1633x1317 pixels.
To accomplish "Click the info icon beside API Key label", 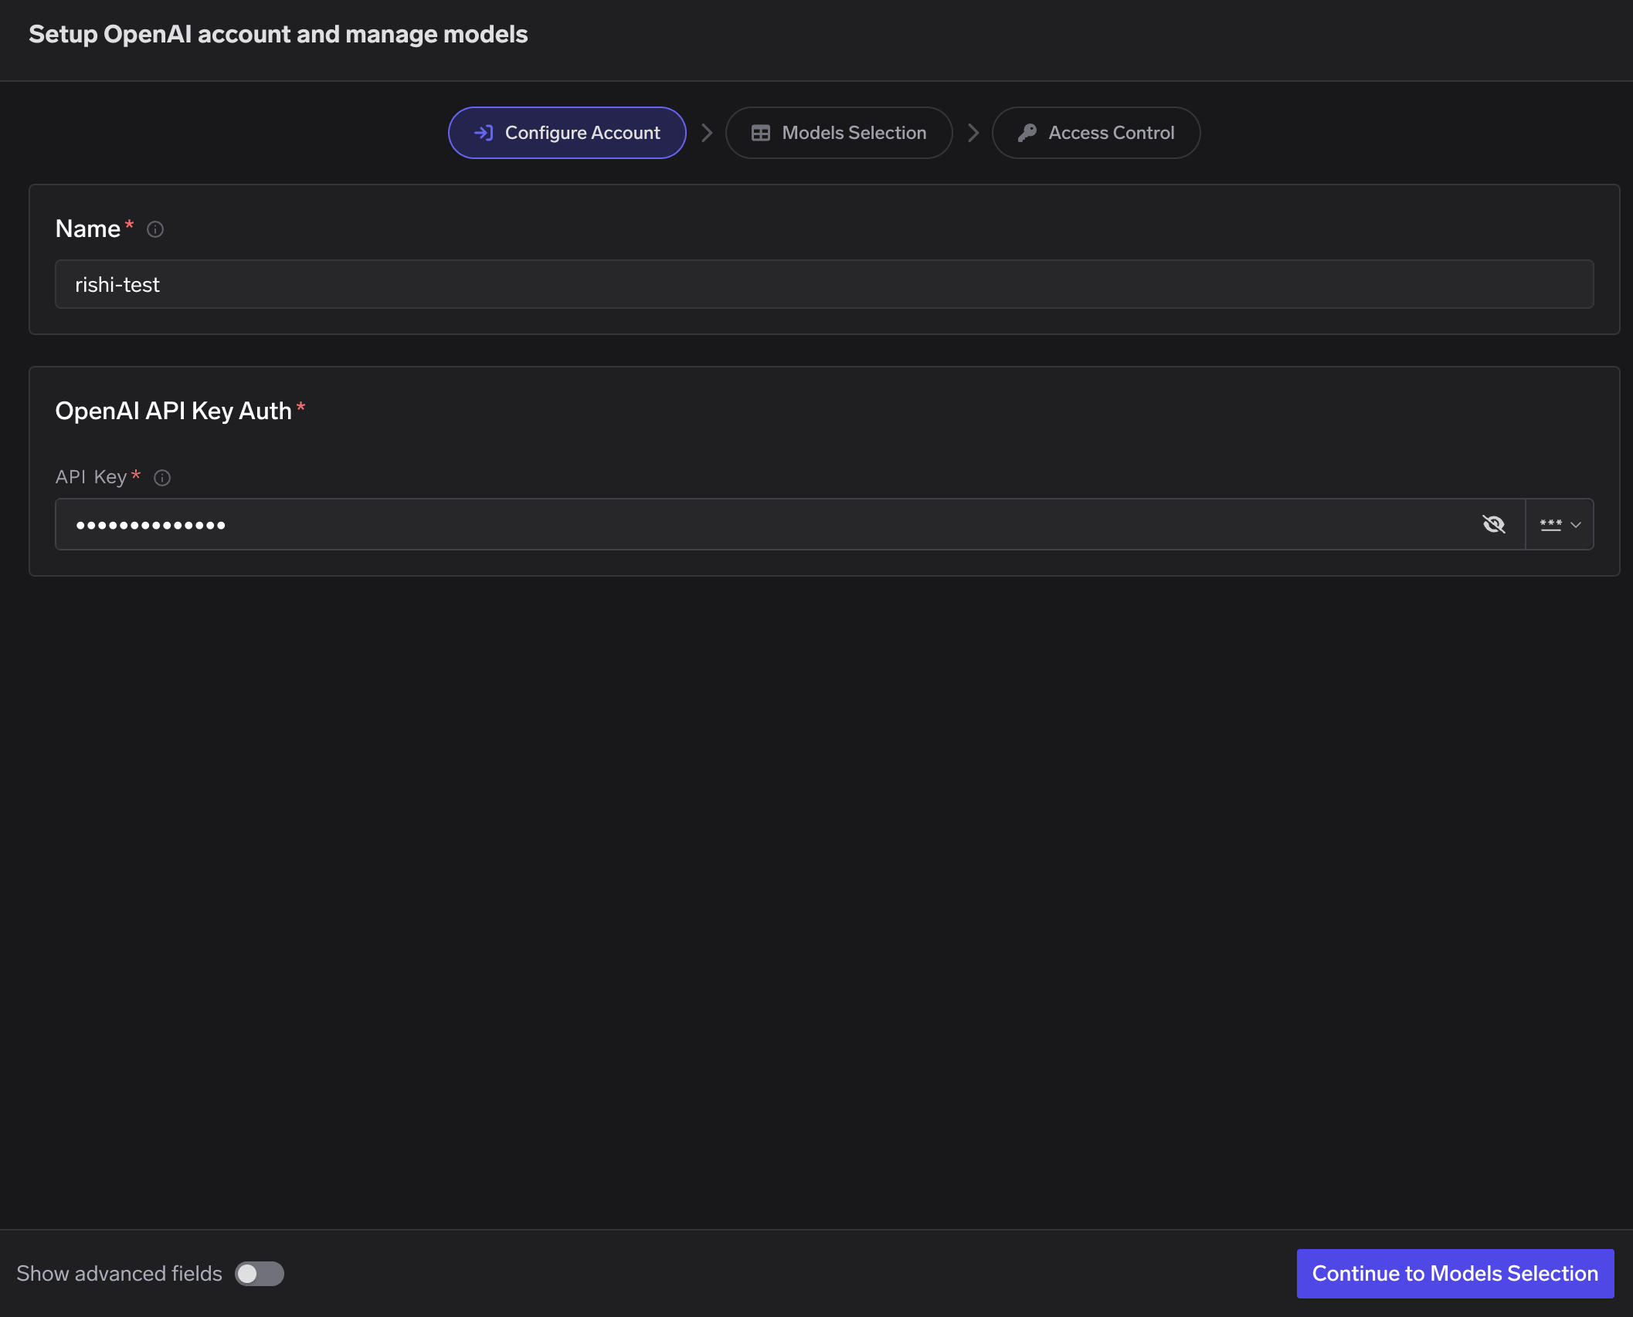I will click(162, 477).
